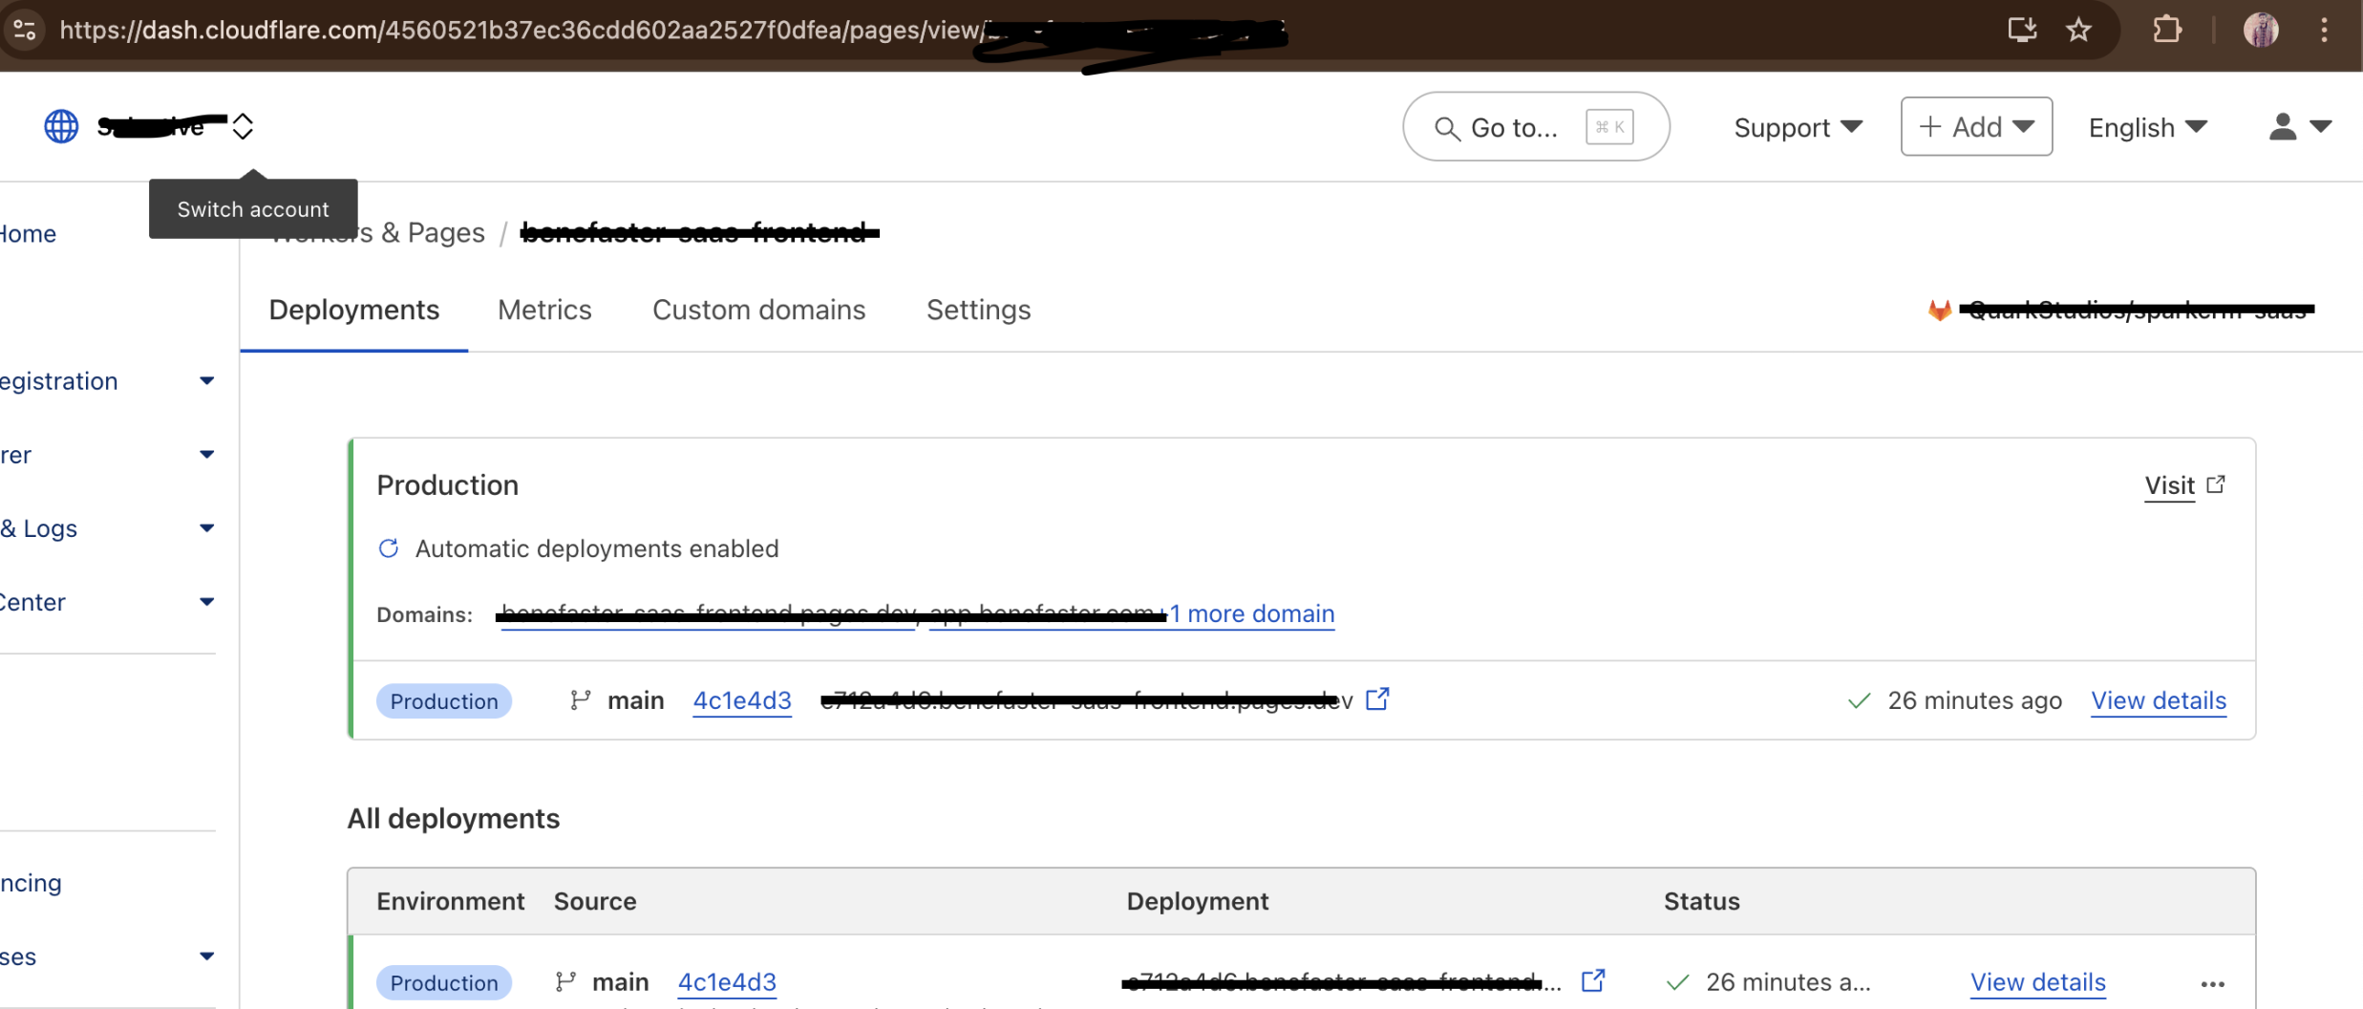
Task: Expand the sidebar section ending in 'ses'
Action: 107,956
